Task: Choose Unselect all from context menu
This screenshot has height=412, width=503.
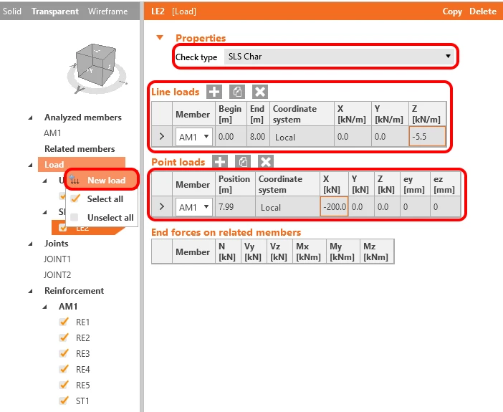Action: [102, 218]
